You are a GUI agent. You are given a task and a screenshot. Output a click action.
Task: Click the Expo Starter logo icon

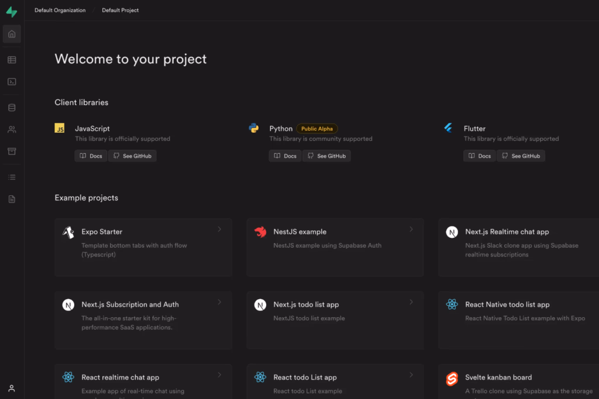(68, 232)
